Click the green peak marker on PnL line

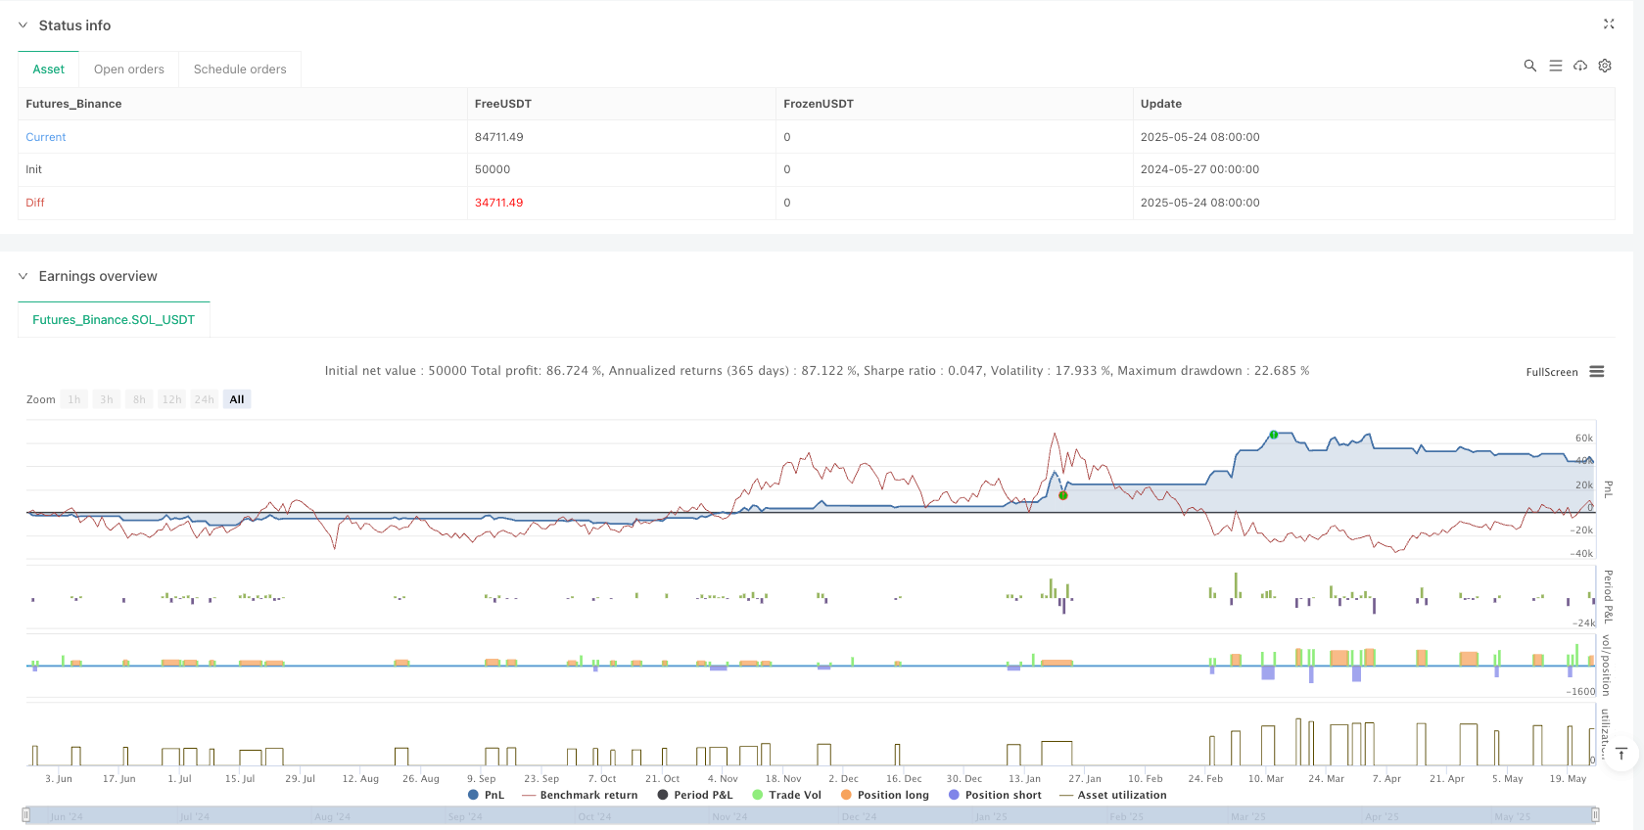(x=1273, y=435)
